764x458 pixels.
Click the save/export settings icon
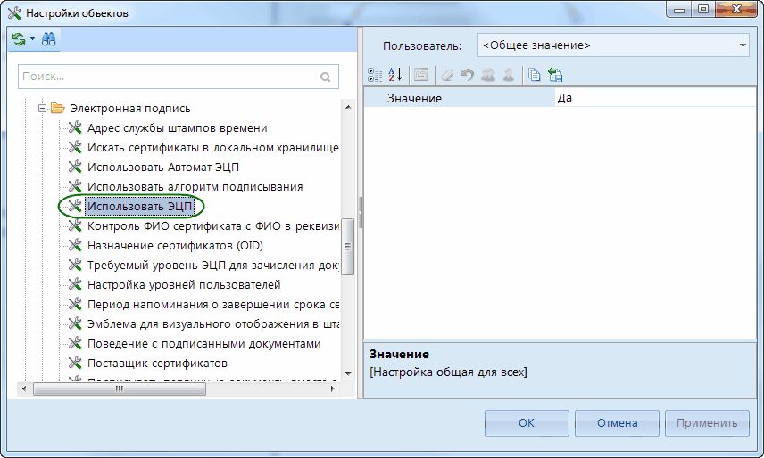click(x=554, y=76)
